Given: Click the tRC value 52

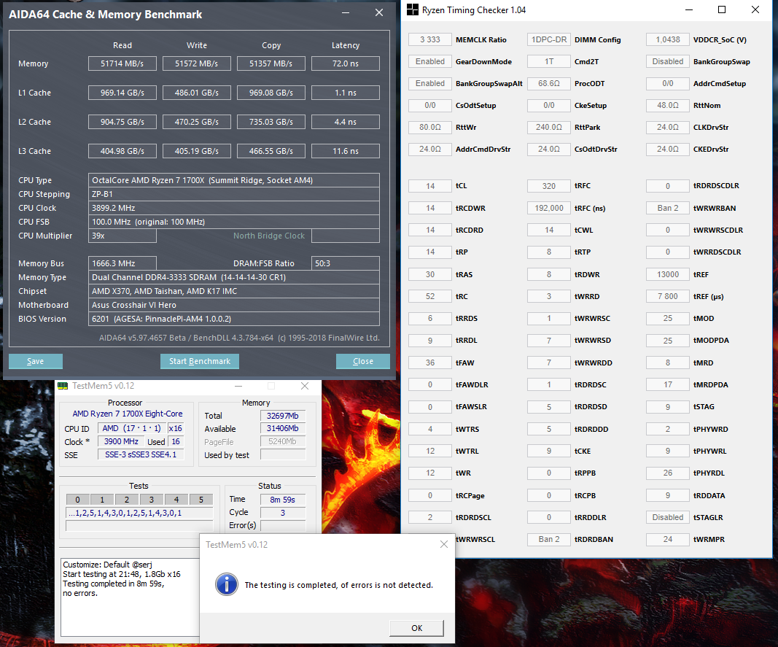Looking at the screenshot, I should (x=430, y=296).
